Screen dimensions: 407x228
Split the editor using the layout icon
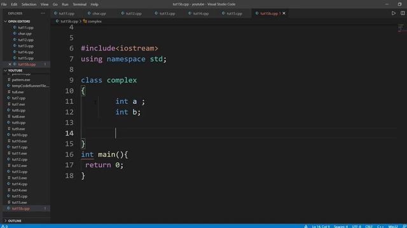[403, 13]
